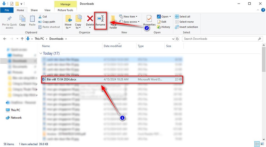Open the Open dropdown arrow
The height and width of the screenshot is (147, 266).
pyautogui.click(x=170, y=17)
